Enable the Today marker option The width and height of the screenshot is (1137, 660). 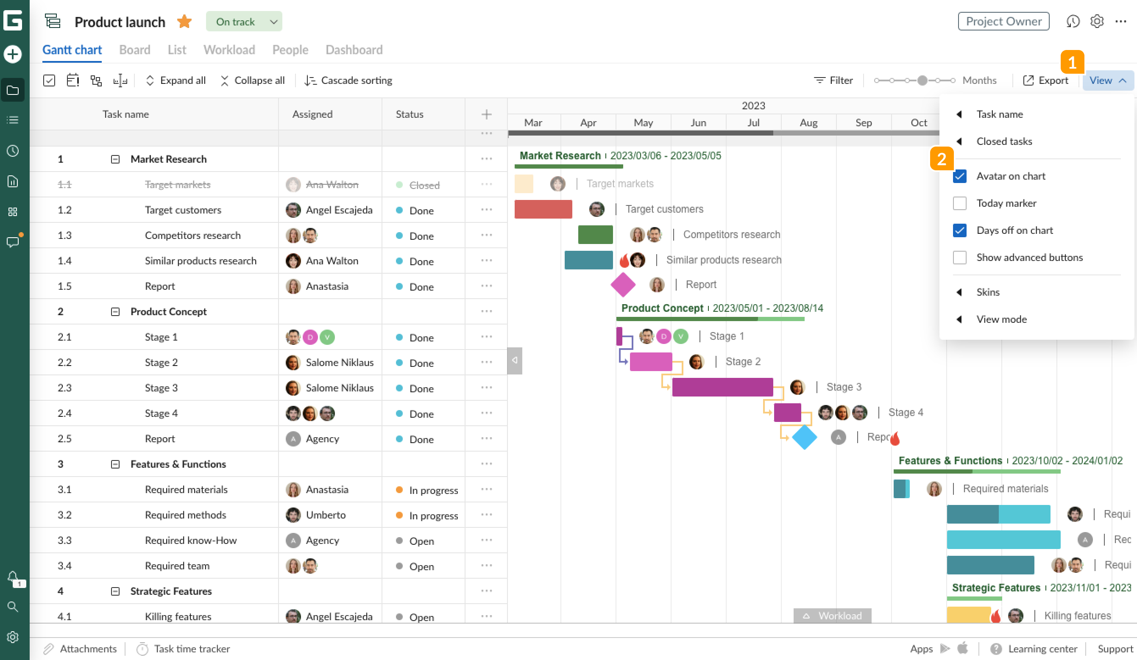(x=960, y=203)
